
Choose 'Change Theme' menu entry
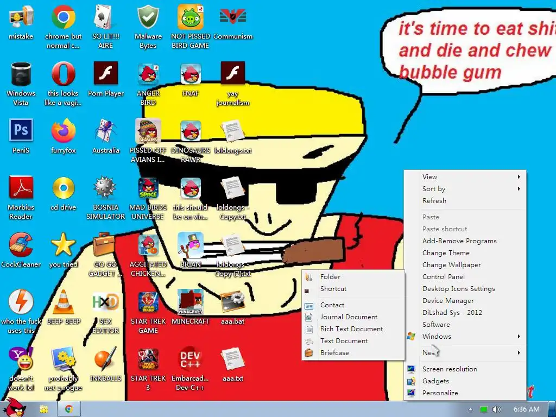(x=465, y=253)
